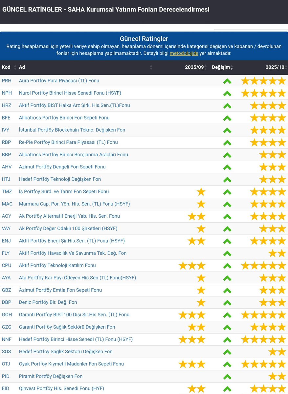This screenshot has width=288, height=394.
Task: Select fund code MAC
Action: pos(7,204)
